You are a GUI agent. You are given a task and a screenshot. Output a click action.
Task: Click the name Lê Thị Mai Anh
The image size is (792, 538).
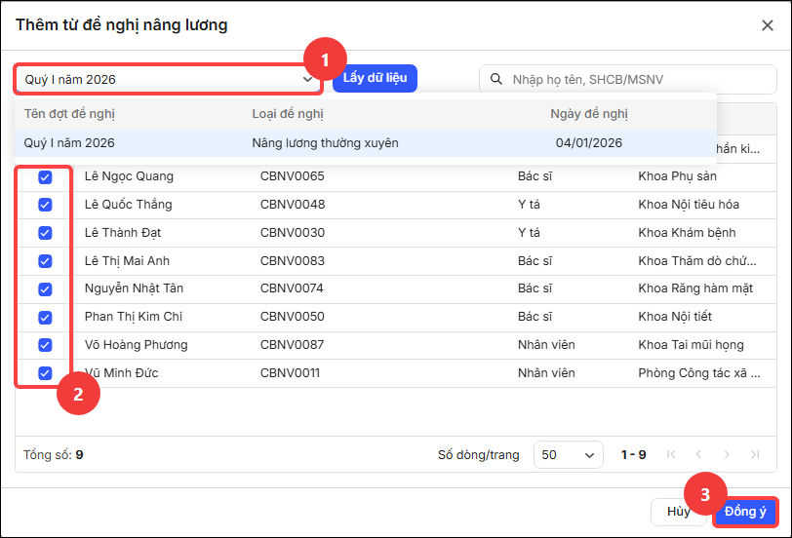point(127,261)
